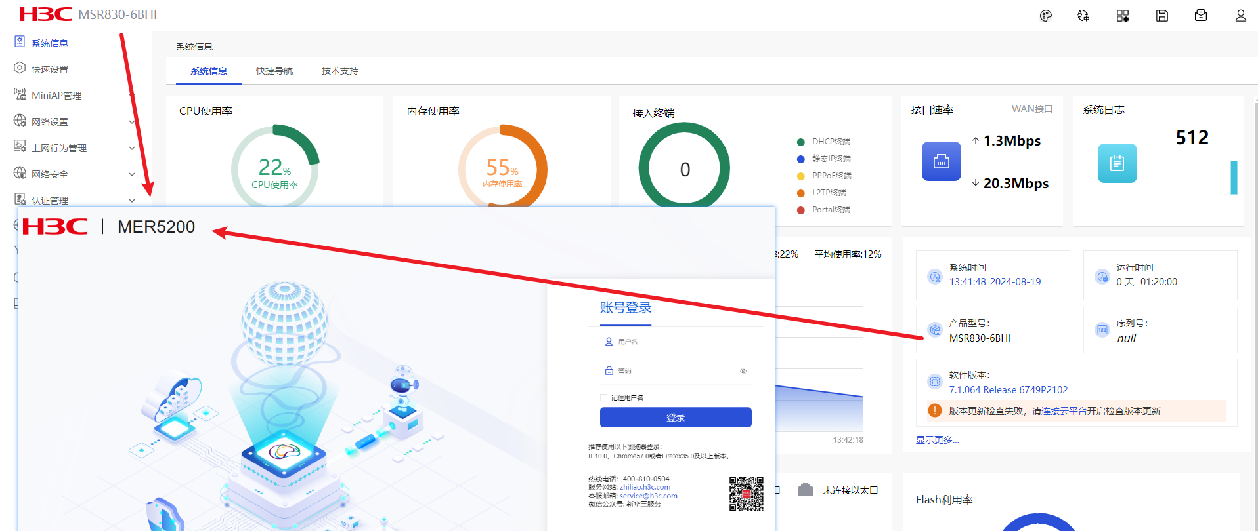
Task: Click the 软件版本 chip icon
Action: [x=935, y=381]
